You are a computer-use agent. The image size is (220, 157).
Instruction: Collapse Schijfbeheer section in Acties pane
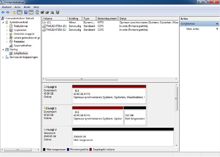pos(217,24)
